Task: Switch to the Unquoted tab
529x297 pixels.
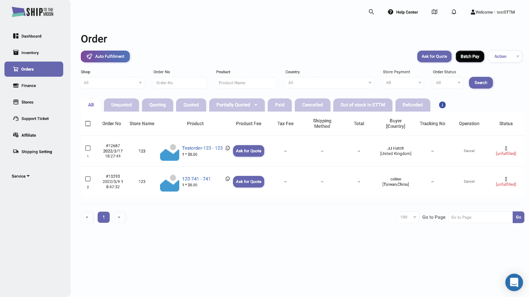Action: [x=121, y=105]
